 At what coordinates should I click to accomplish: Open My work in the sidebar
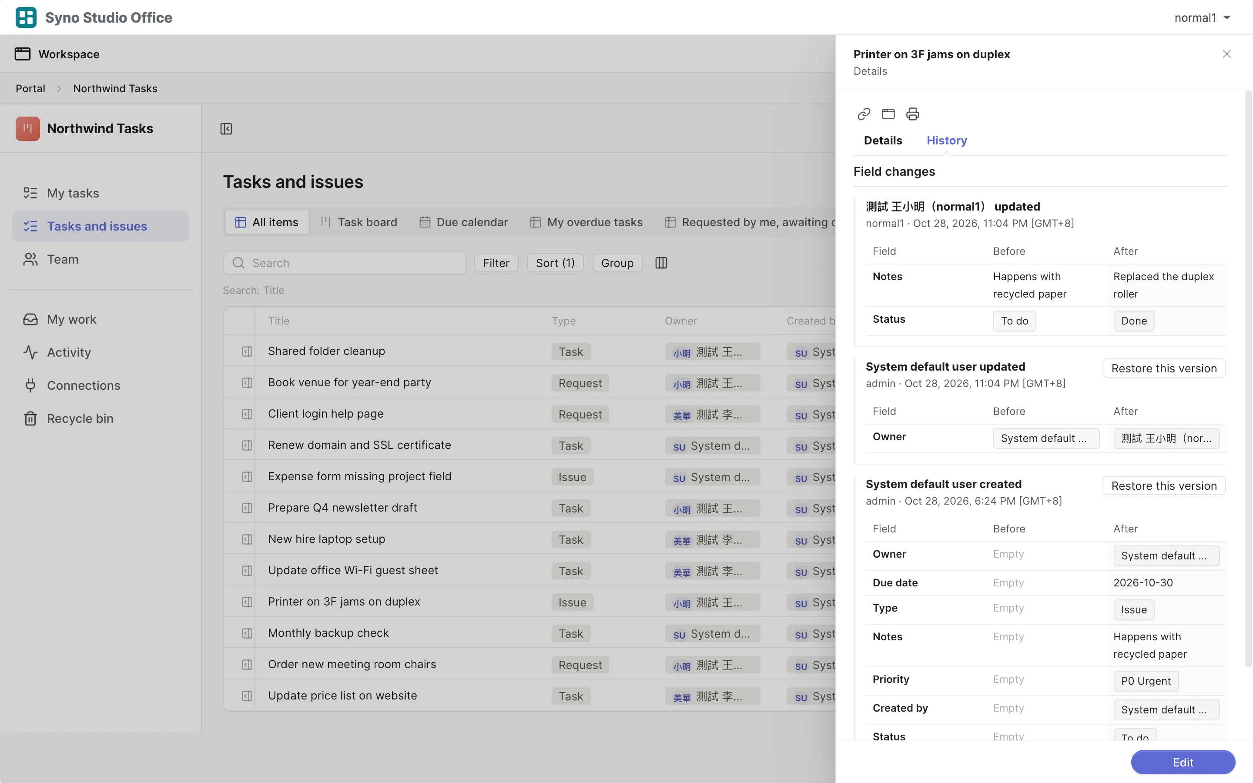100,319
